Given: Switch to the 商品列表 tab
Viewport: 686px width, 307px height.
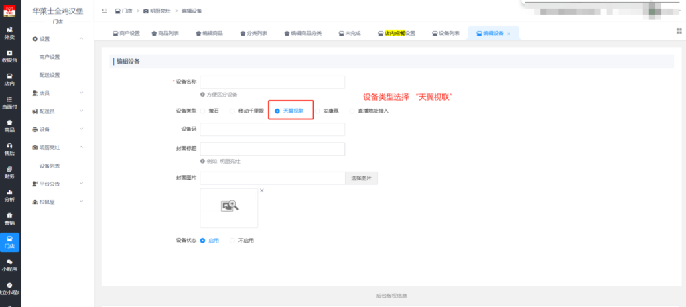Looking at the screenshot, I should [x=165, y=34].
